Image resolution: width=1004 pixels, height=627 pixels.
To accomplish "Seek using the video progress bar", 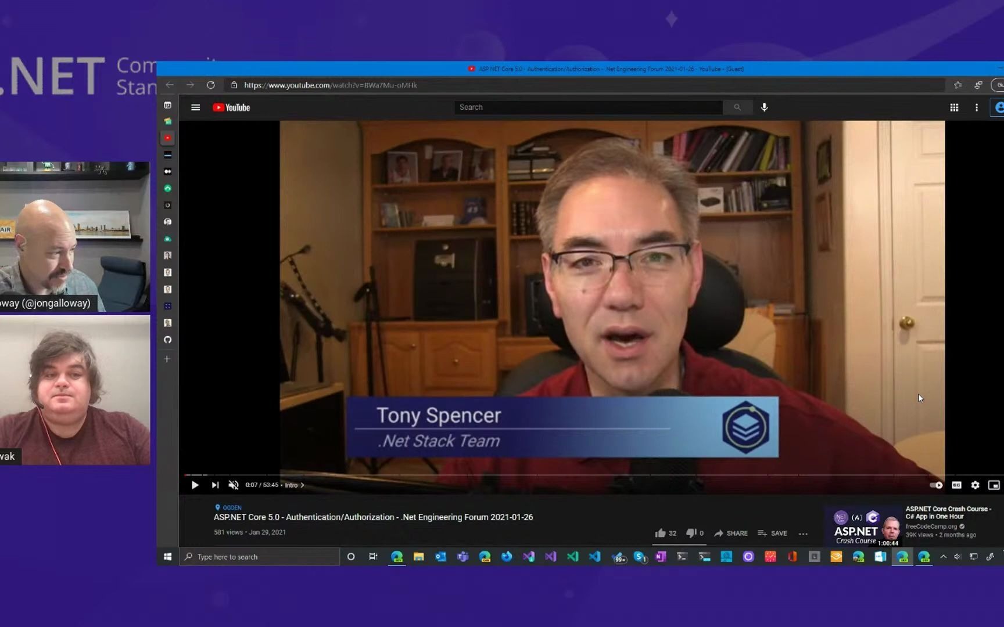I will (x=523, y=475).
